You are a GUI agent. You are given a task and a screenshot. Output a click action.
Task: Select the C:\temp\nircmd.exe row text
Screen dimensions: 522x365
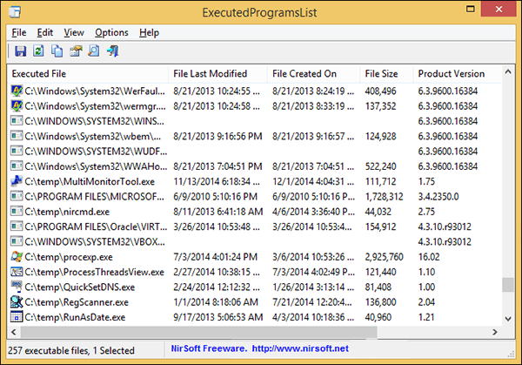pos(67,212)
